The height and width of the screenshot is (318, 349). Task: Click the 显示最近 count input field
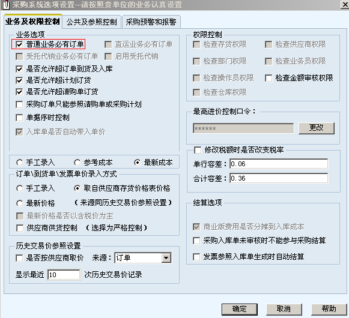coord(64,275)
